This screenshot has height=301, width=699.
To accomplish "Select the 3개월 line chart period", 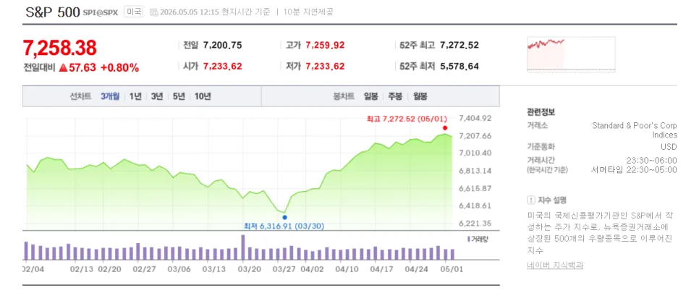I will click(x=110, y=96).
